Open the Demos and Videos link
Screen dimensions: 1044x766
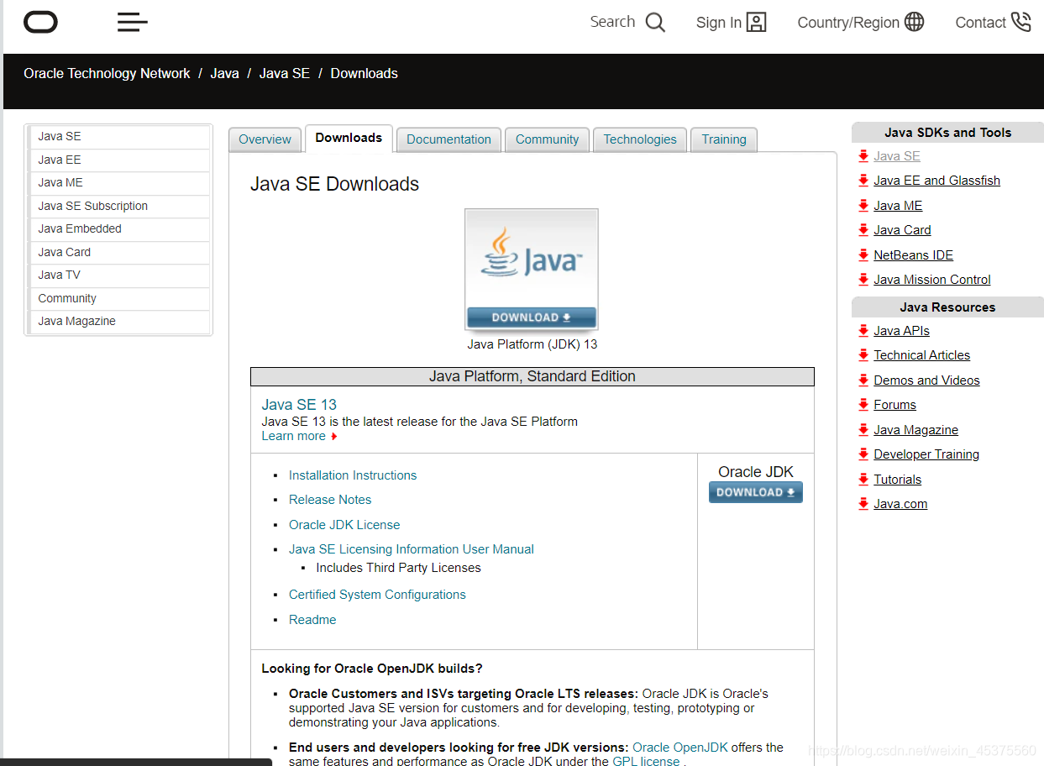point(926,380)
